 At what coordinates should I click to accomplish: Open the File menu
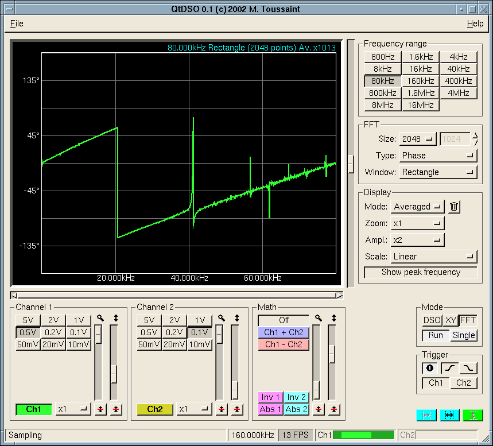[x=17, y=24]
